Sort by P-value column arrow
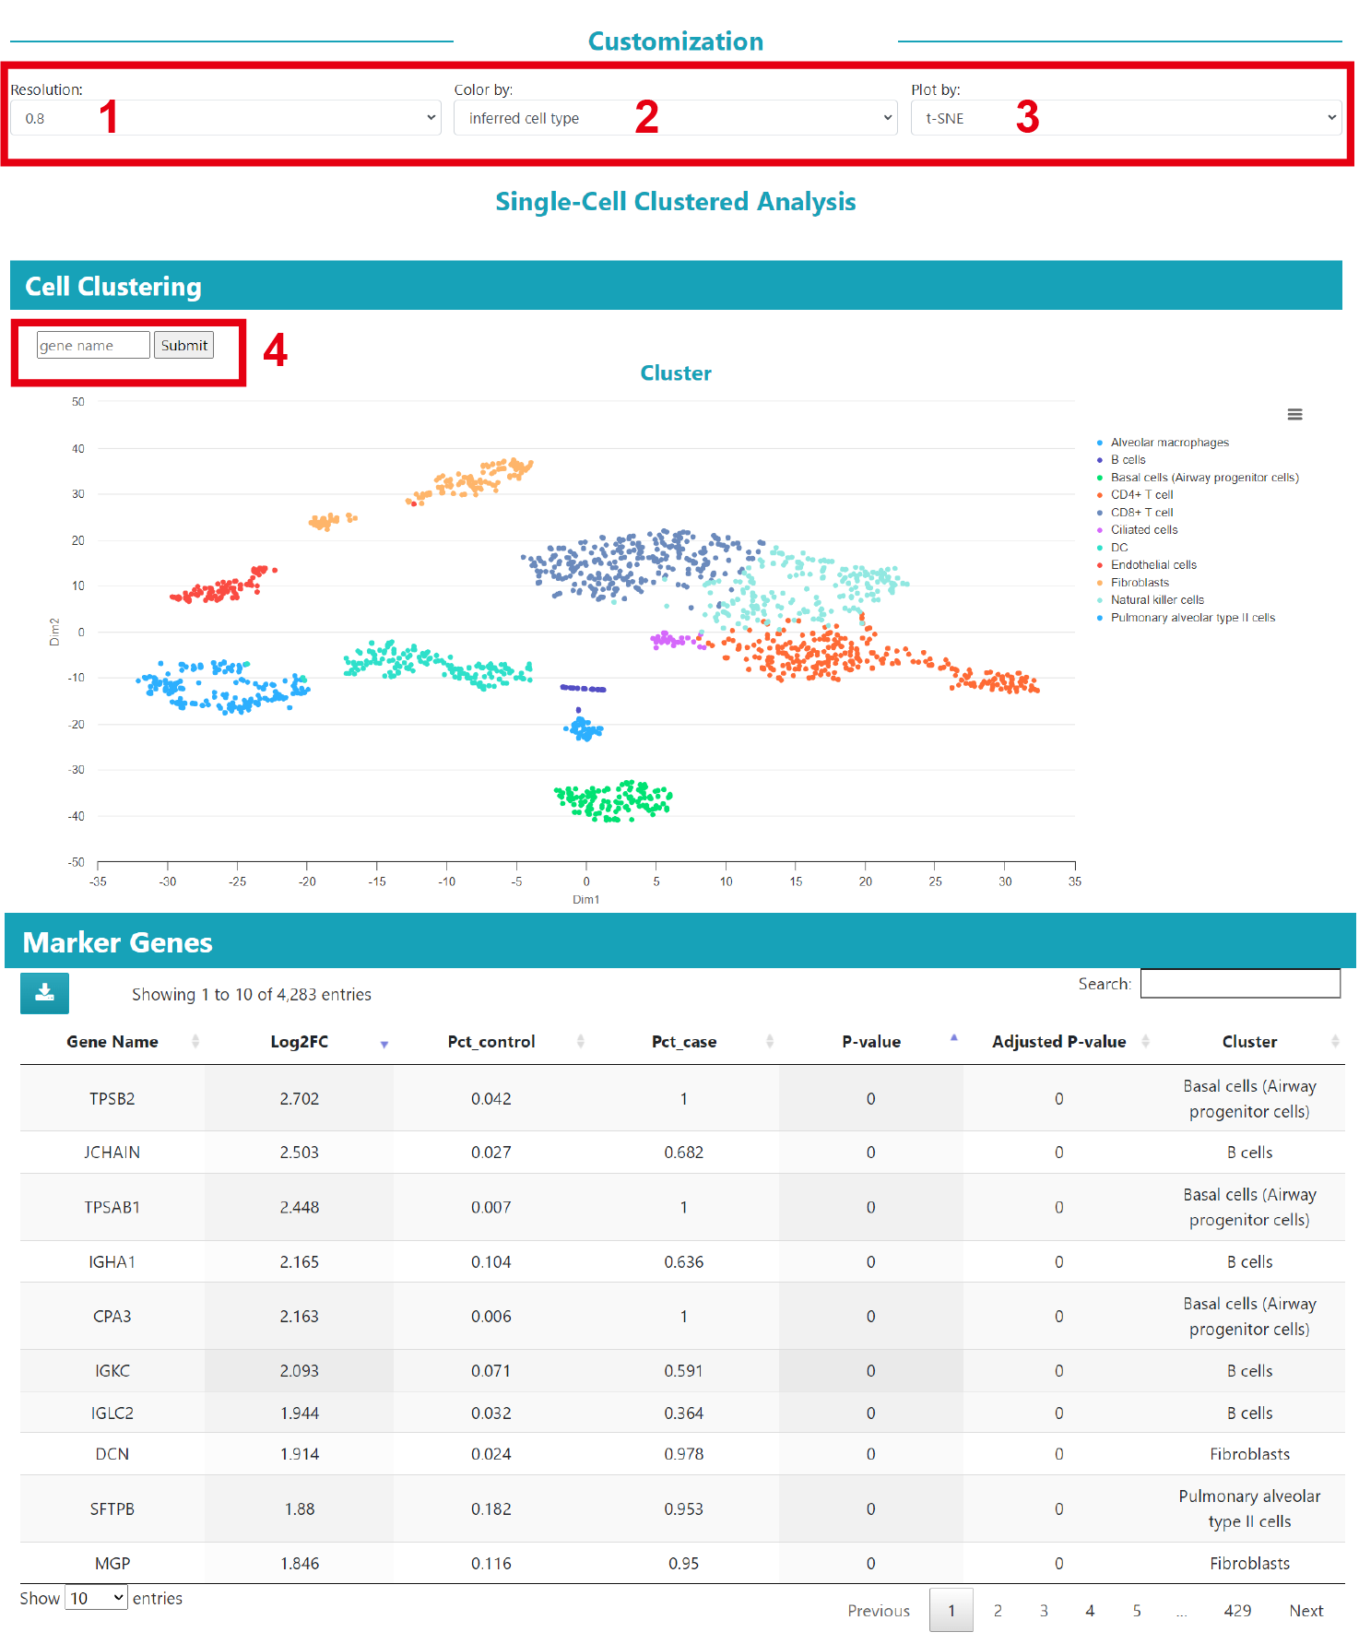The image size is (1359, 1644). (x=954, y=1038)
